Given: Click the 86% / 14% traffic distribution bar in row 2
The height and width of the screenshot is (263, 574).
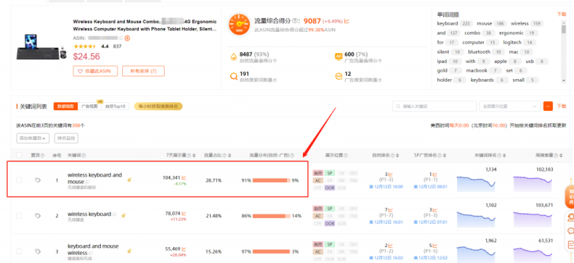Looking at the screenshot, I should pyautogui.click(x=271, y=216).
